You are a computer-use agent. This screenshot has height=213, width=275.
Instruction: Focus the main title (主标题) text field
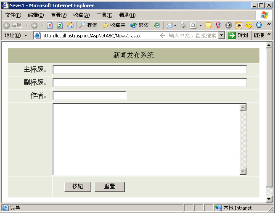point(150,70)
